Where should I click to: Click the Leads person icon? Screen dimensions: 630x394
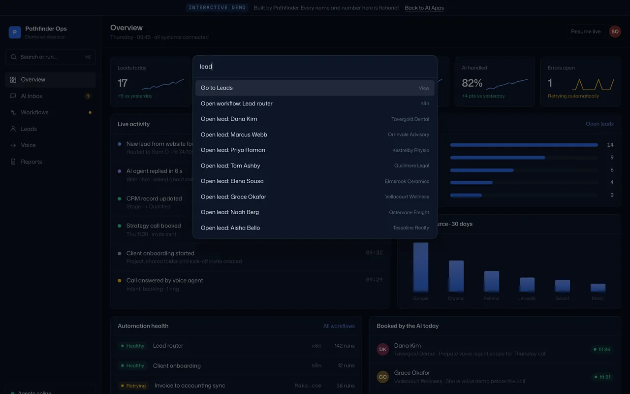(x=13, y=129)
